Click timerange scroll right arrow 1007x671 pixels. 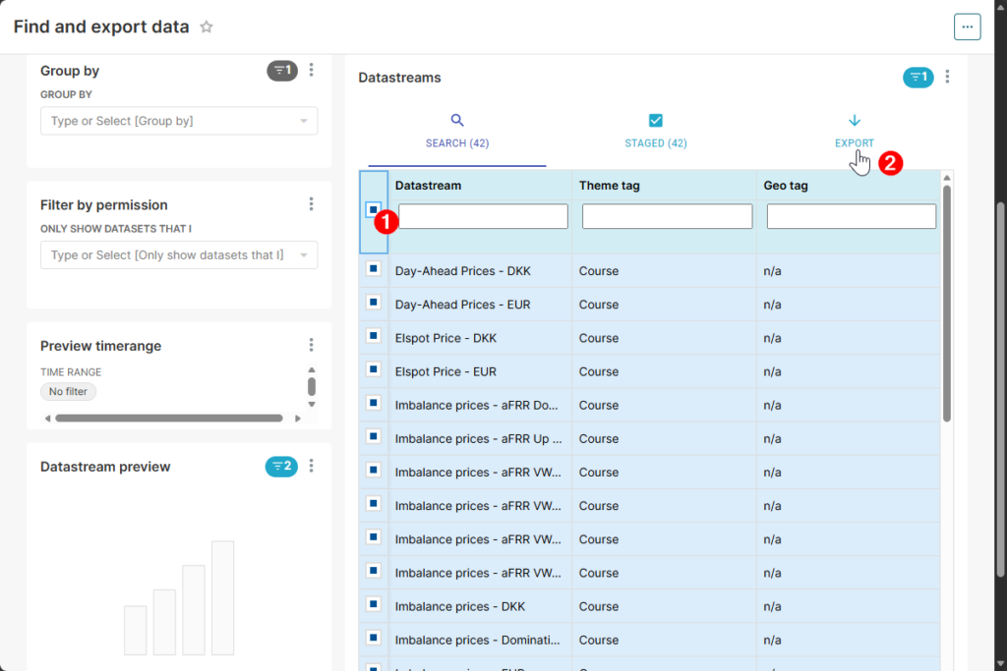pos(297,419)
